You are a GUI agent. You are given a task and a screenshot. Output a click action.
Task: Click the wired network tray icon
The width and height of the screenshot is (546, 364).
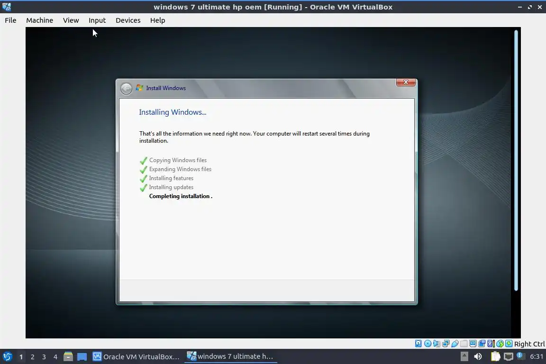[509, 356]
